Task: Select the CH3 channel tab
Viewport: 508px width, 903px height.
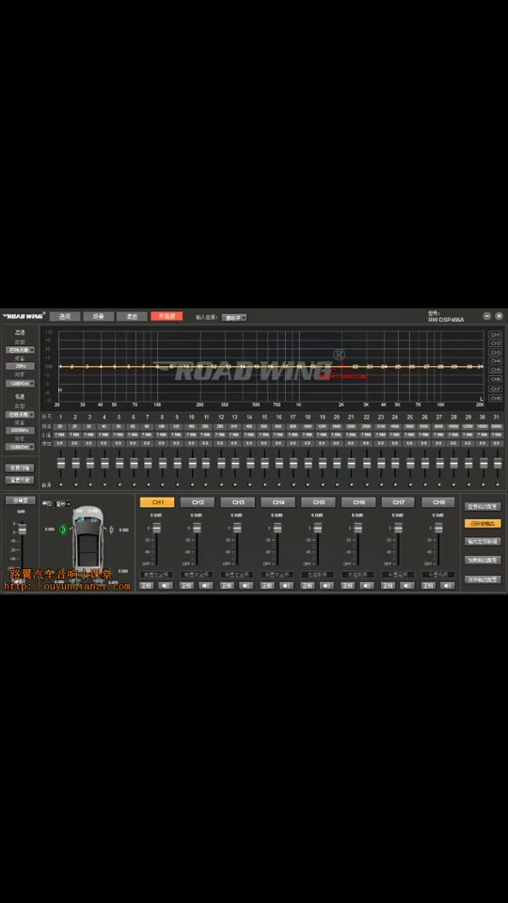Action: tap(238, 502)
